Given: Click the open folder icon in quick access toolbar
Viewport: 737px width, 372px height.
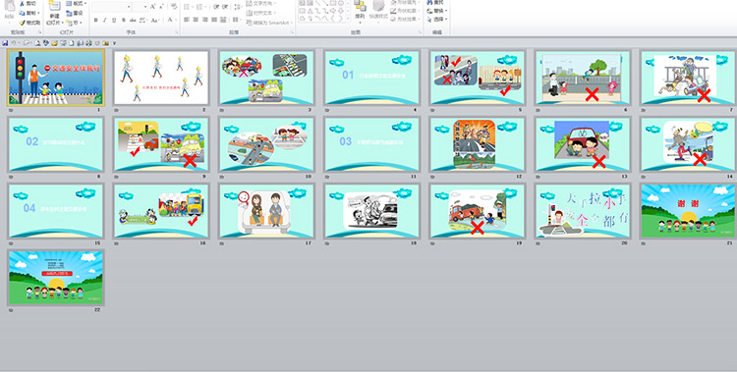Looking at the screenshot, I should click(x=54, y=43).
